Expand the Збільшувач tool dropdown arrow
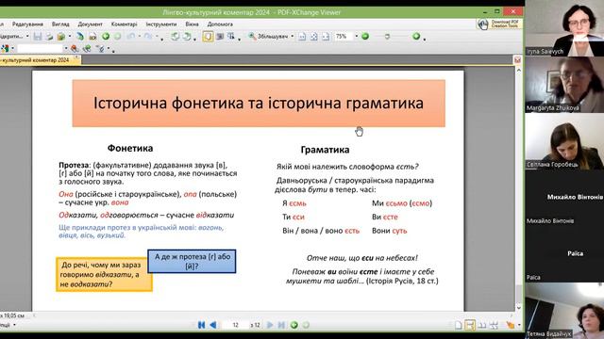The height and width of the screenshot is (339, 604). 293,37
